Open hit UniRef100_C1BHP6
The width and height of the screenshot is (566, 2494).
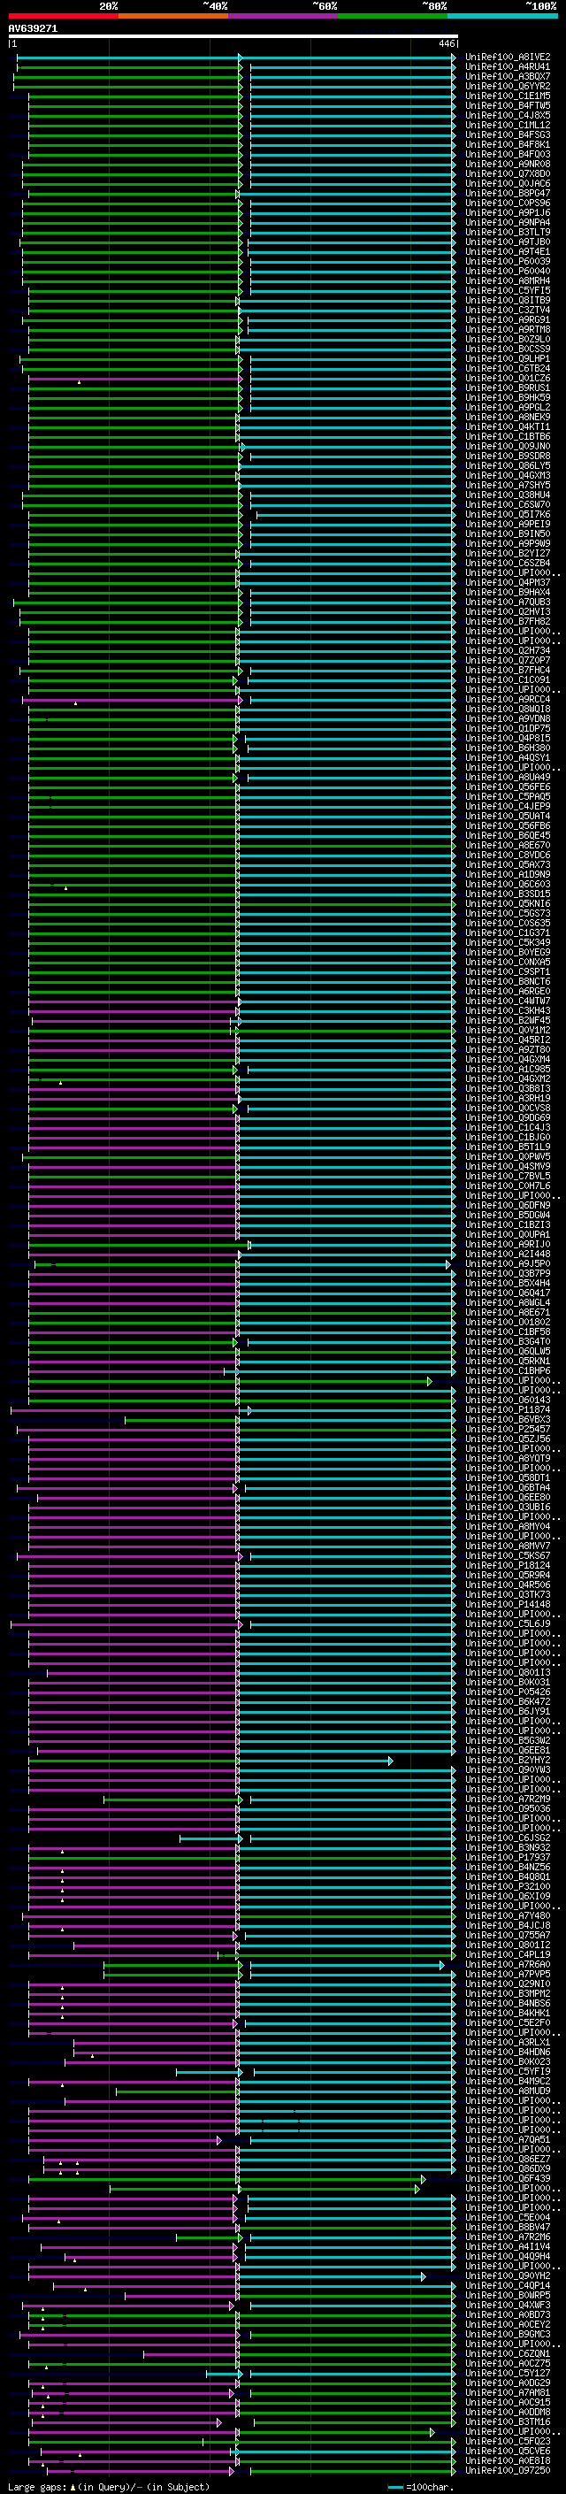[x=508, y=1371]
